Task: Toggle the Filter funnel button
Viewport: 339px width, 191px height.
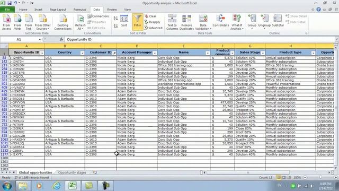Action: point(137,21)
